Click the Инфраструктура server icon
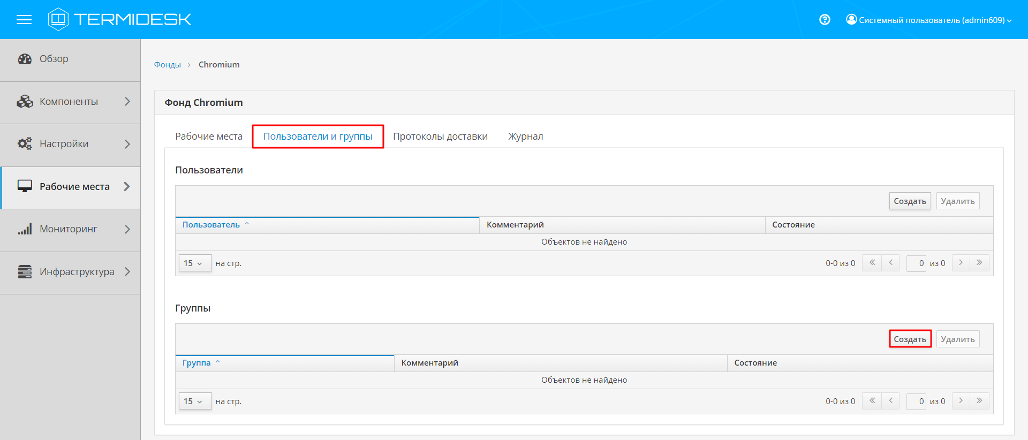1028x440 pixels. tap(25, 272)
